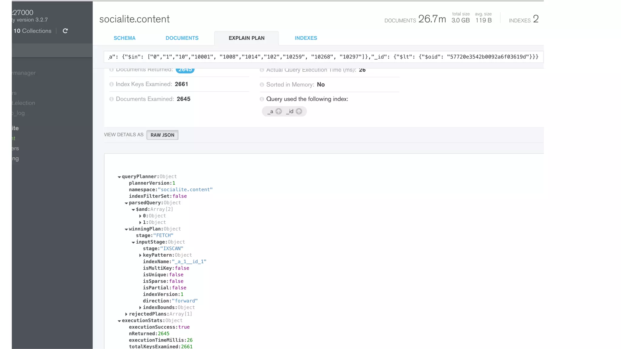Click info icon beside Sorted in Memory

tap(262, 85)
